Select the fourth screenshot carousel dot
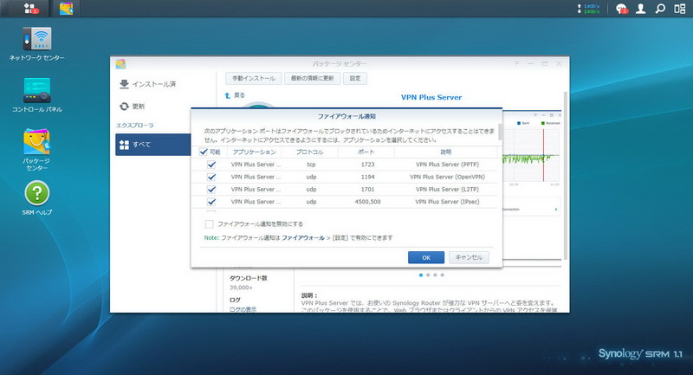This screenshot has width=693, height=375. [x=443, y=275]
